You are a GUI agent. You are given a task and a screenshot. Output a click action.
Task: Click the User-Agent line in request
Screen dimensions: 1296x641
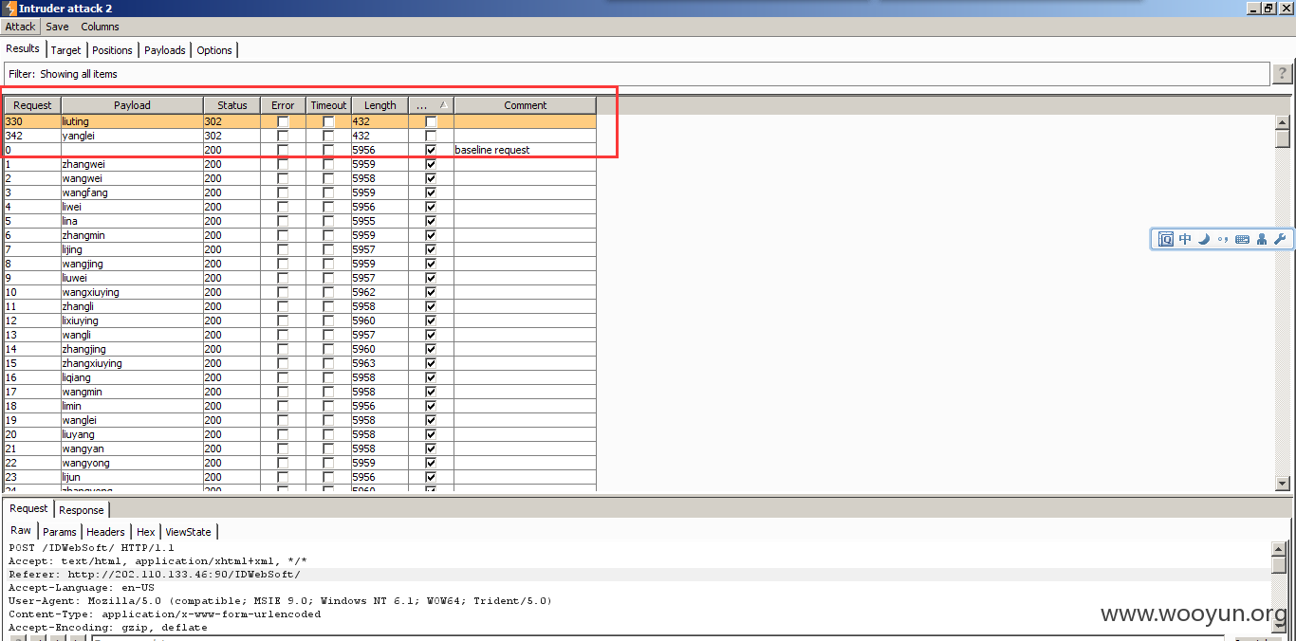[280, 601]
